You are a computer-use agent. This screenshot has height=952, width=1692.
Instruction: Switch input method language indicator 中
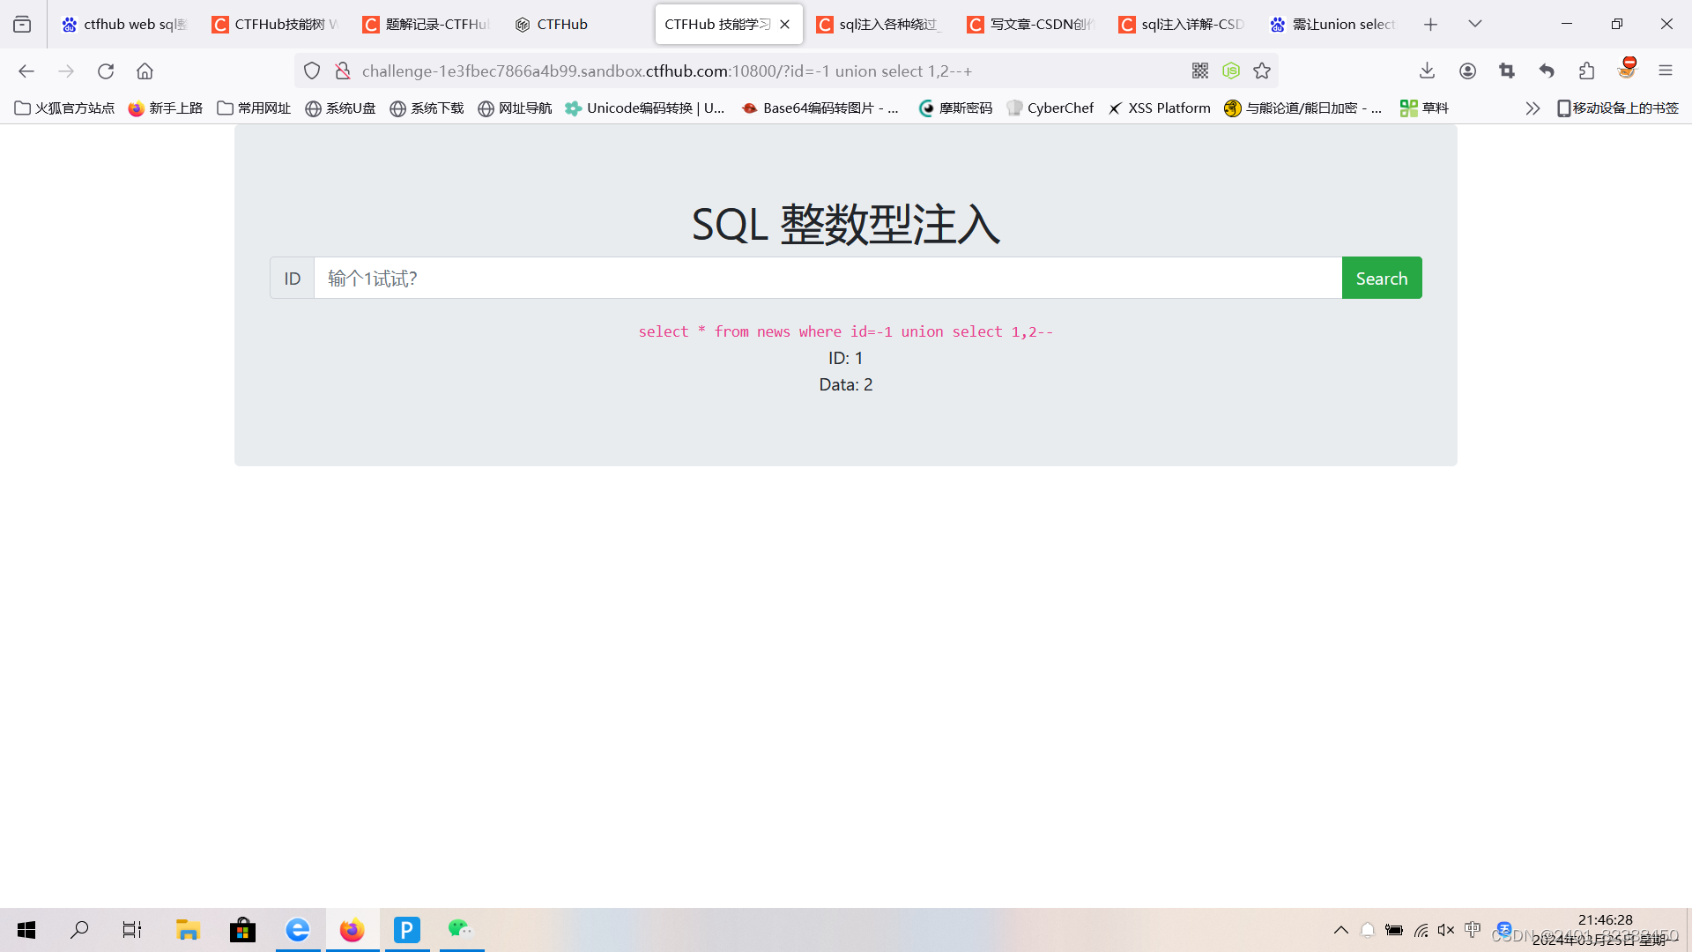click(1473, 929)
